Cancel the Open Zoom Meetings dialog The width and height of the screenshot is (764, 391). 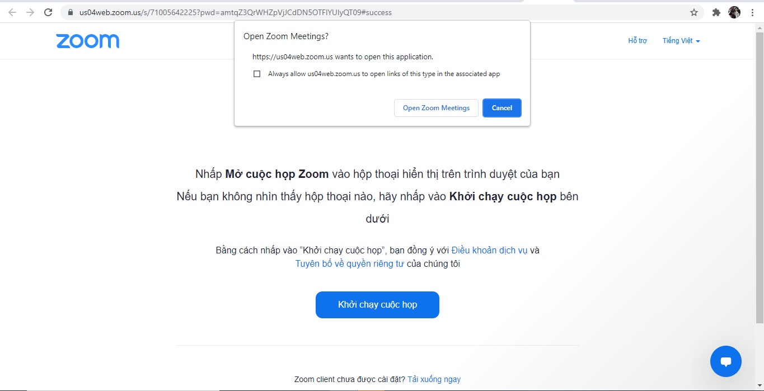point(502,108)
